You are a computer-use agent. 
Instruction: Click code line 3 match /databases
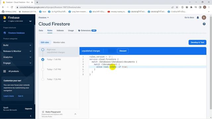pos(114,62)
